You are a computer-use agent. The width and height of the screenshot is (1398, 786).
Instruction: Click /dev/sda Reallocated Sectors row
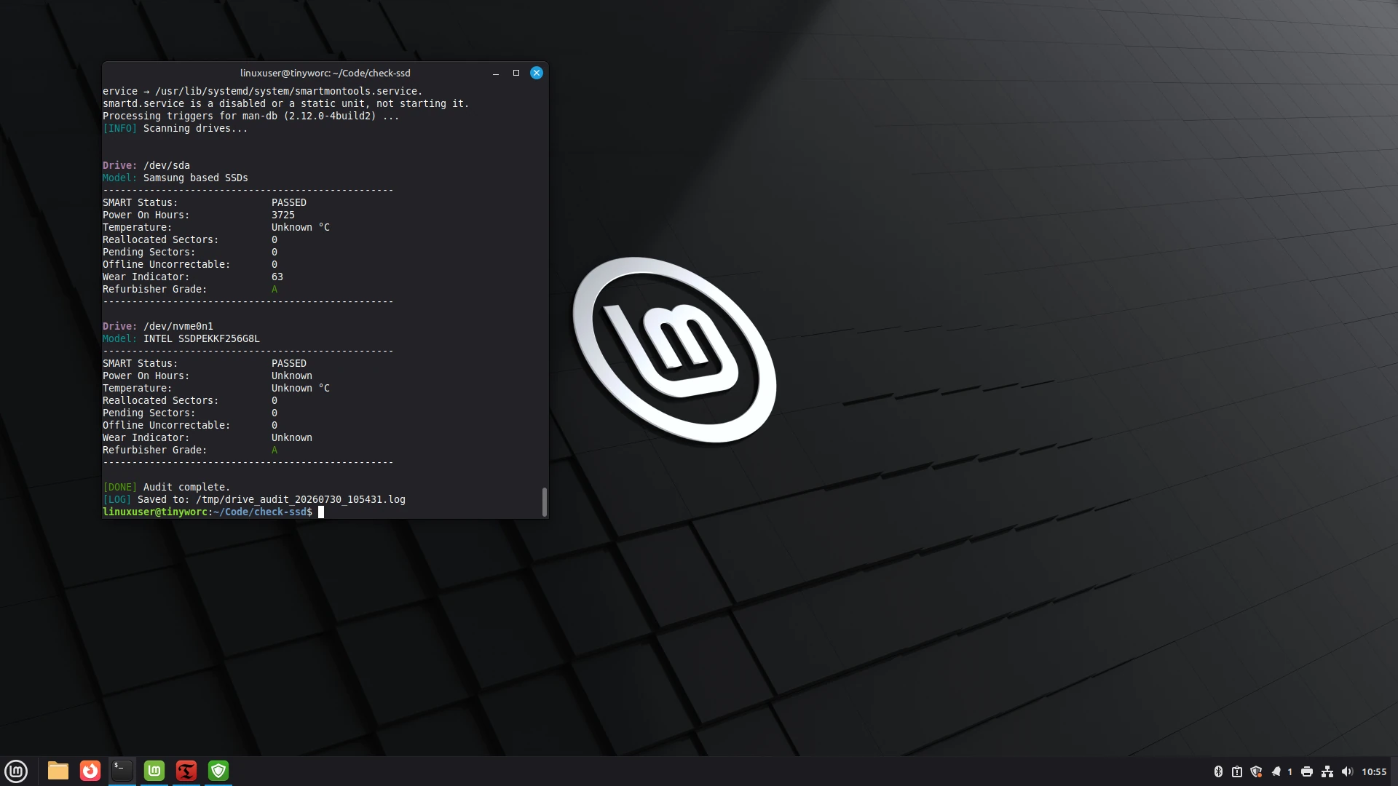click(x=190, y=240)
